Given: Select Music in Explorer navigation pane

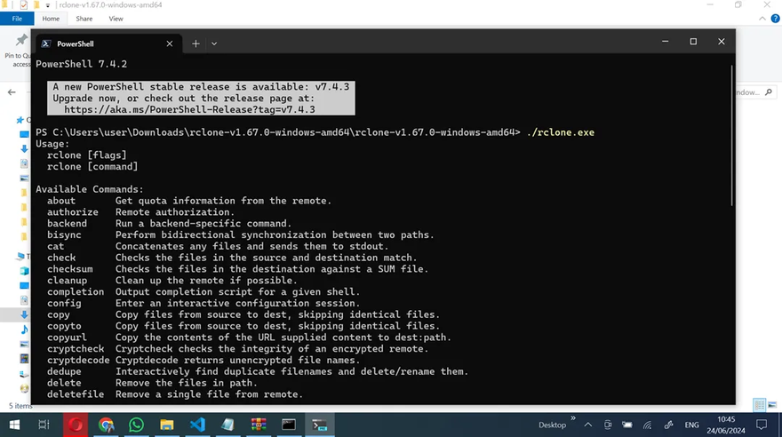Looking at the screenshot, I should tap(24, 330).
